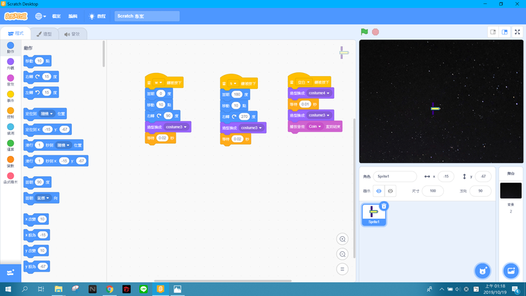Select the light blue 偵測 sensing category
The width and height of the screenshot is (526, 296).
tap(11, 129)
